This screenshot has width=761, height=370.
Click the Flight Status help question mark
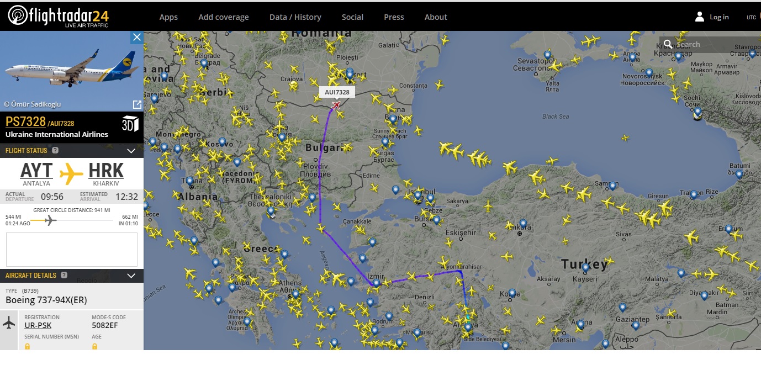coord(55,151)
